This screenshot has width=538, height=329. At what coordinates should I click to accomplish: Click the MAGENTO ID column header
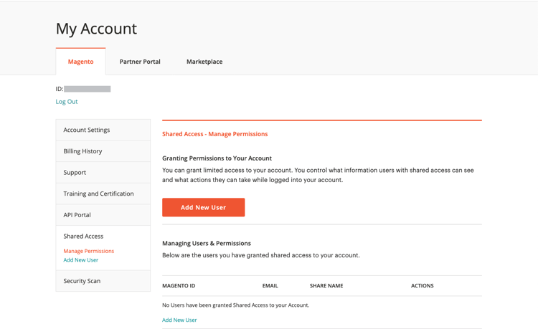point(179,286)
